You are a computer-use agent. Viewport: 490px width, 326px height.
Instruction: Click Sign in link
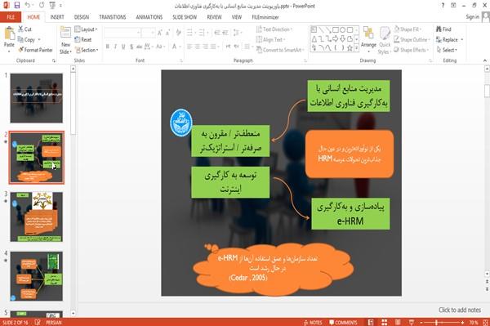pos(472,17)
